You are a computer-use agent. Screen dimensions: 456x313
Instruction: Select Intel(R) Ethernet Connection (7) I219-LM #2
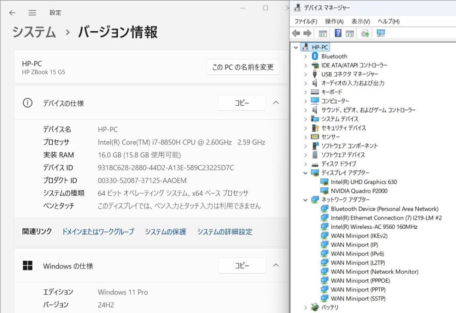point(386,218)
